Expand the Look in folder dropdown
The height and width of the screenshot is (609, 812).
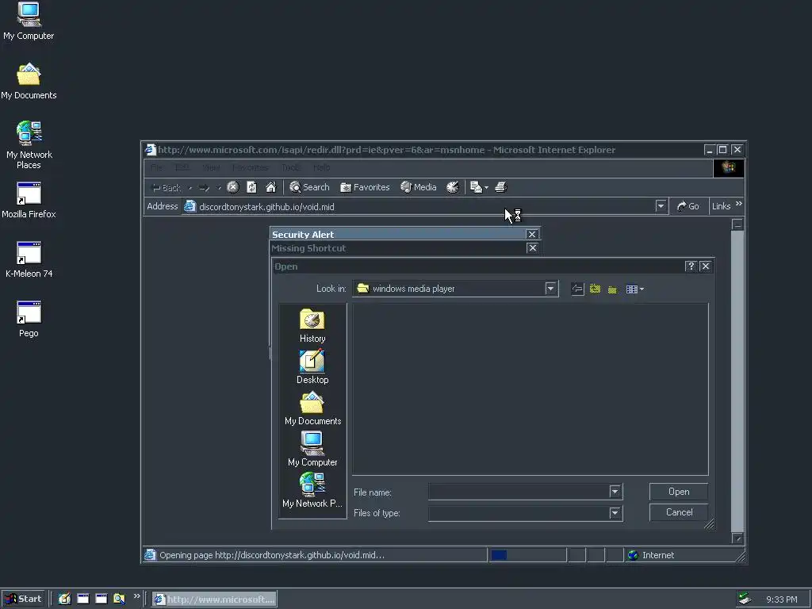(x=550, y=289)
